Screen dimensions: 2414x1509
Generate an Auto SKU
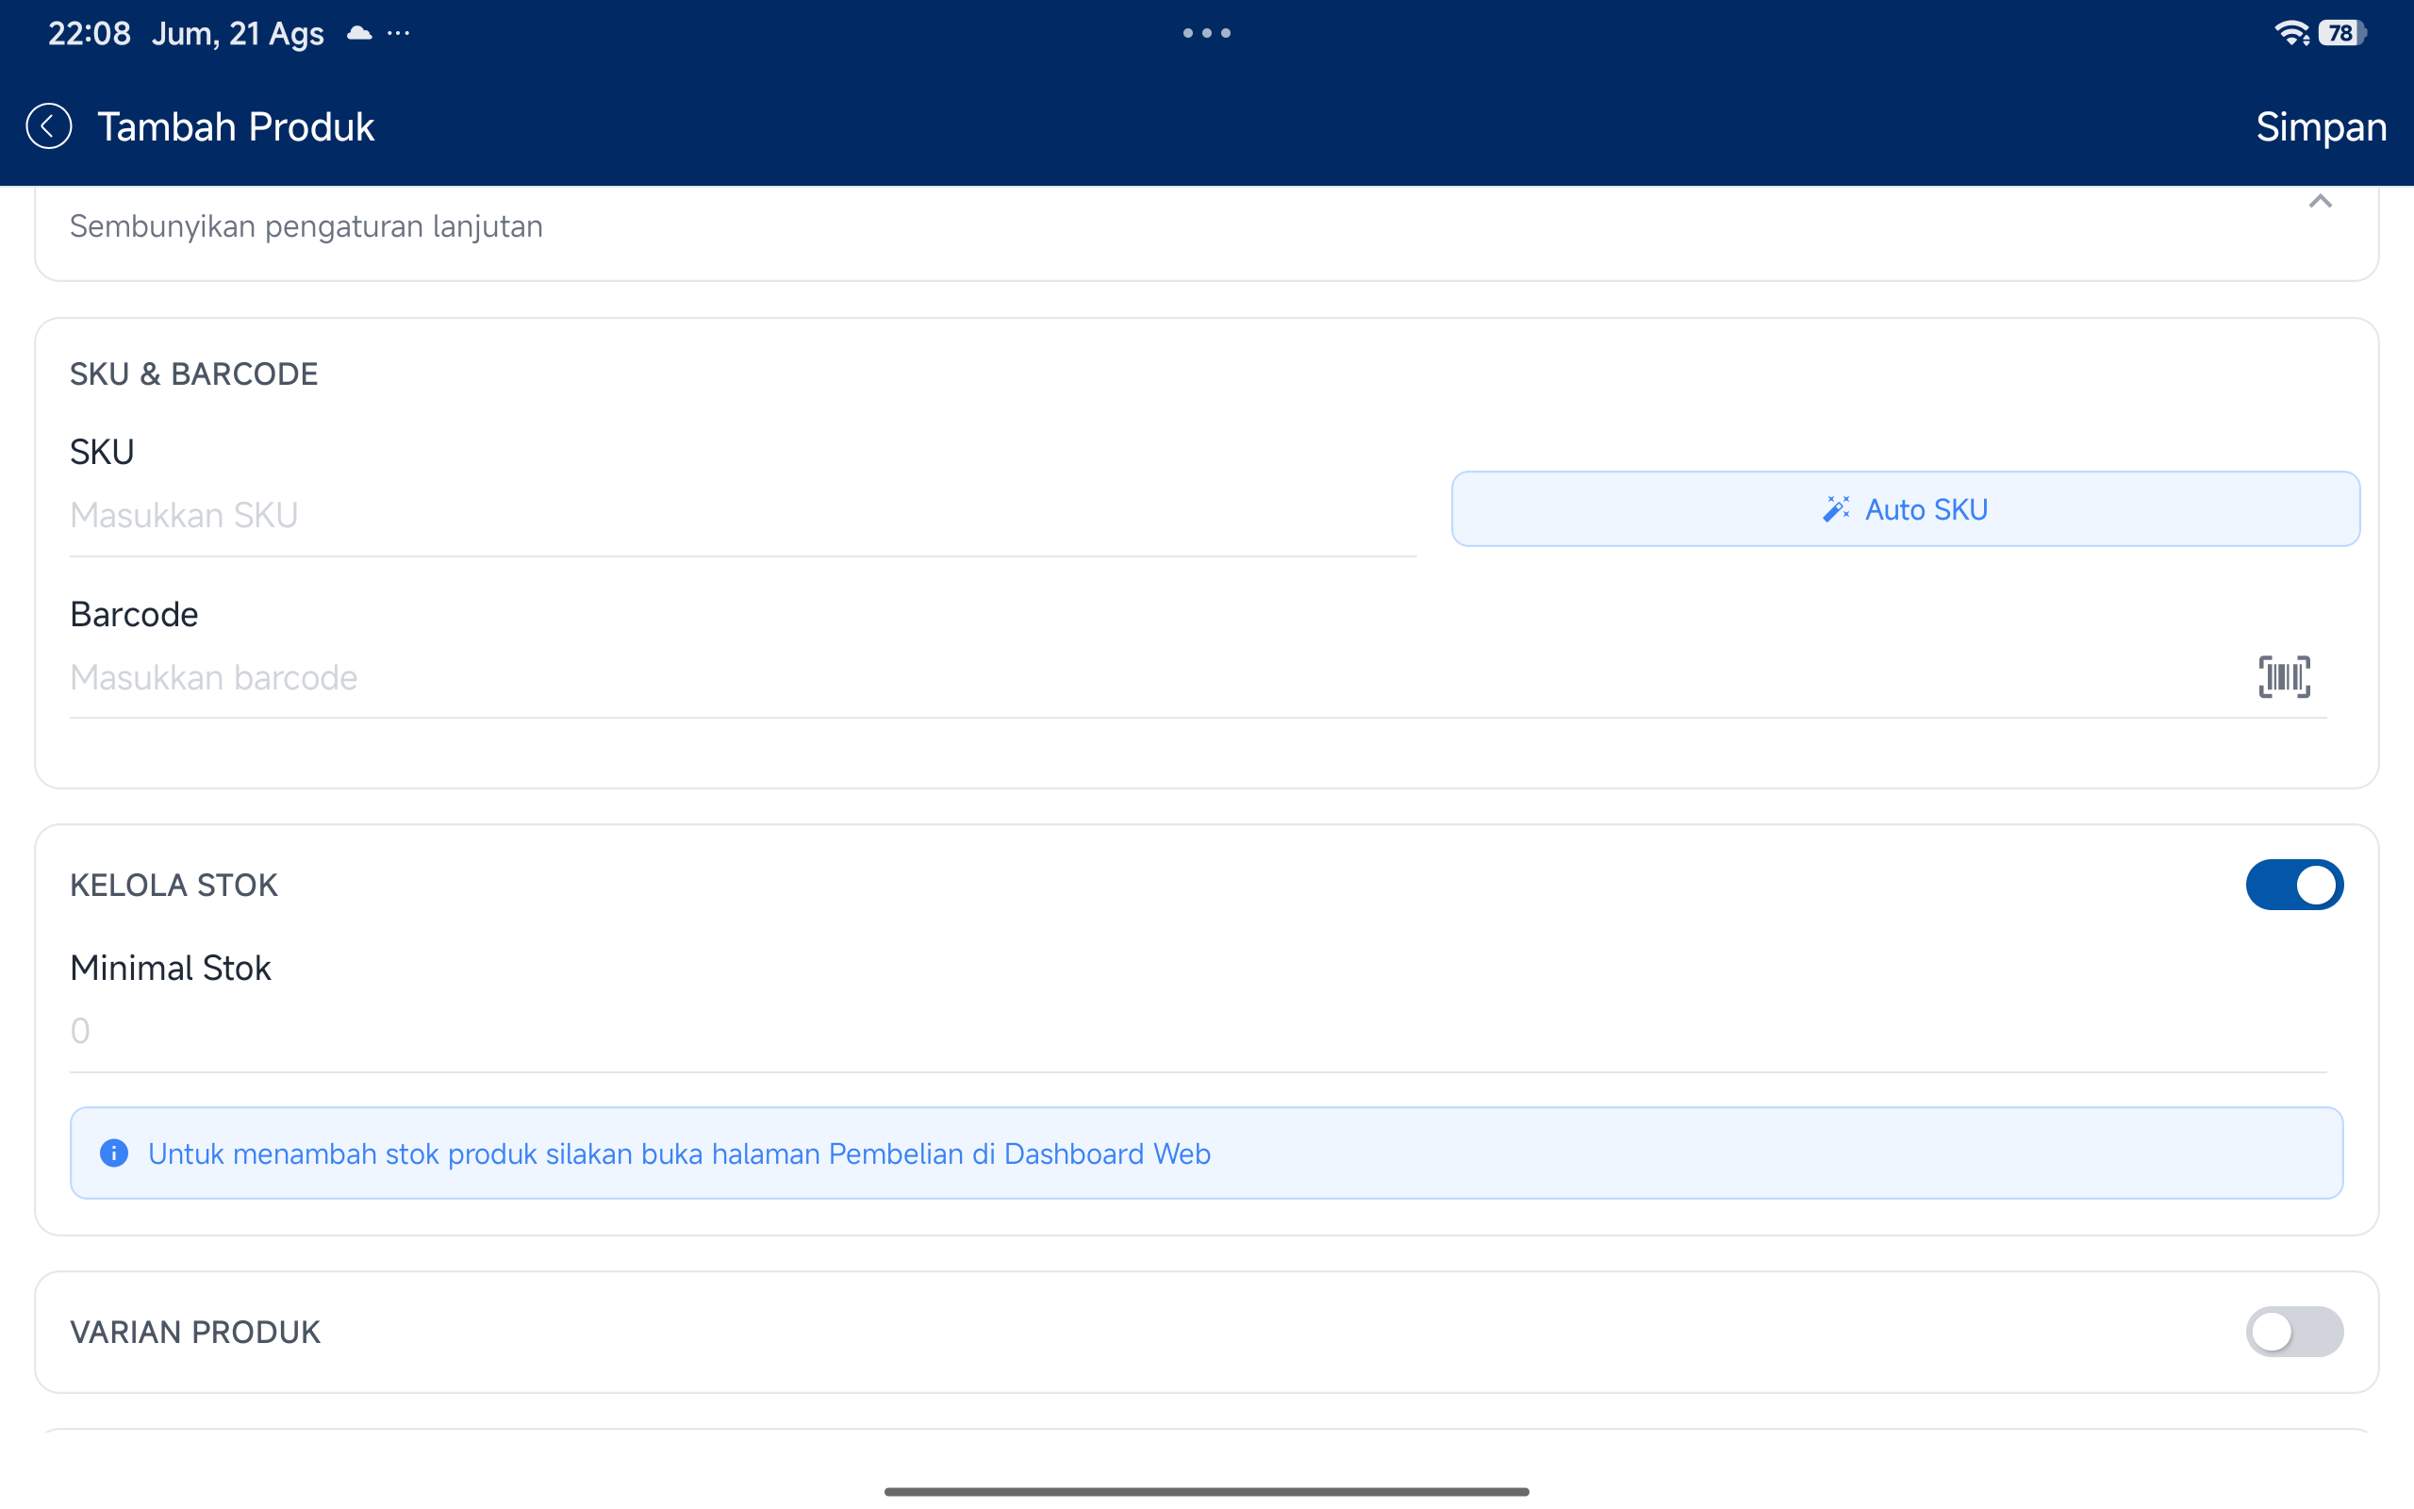click(x=1905, y=509)
